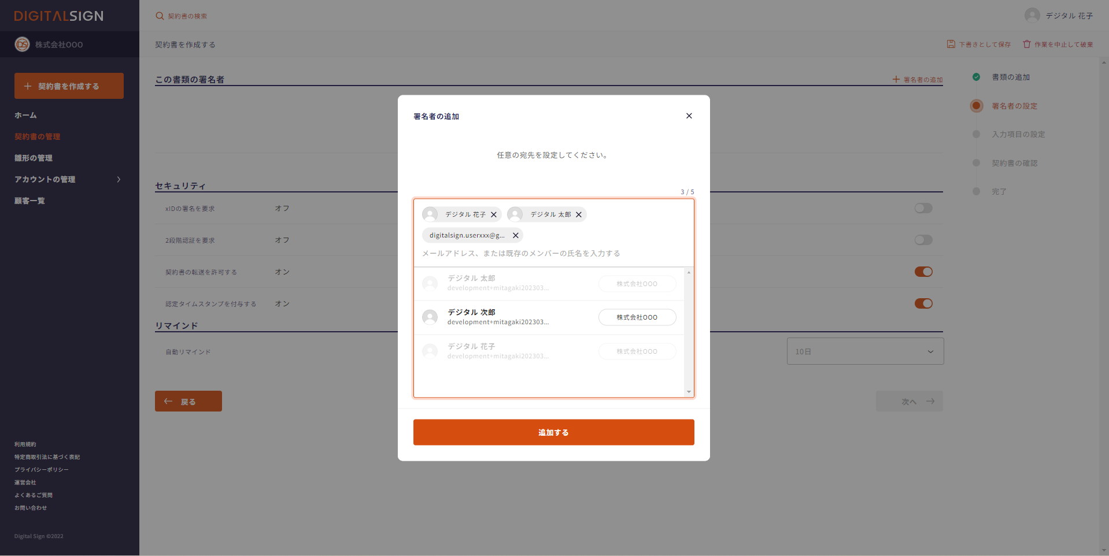Turn off the 認定タイムスタンプを付与する toggle

pos(923,303)
